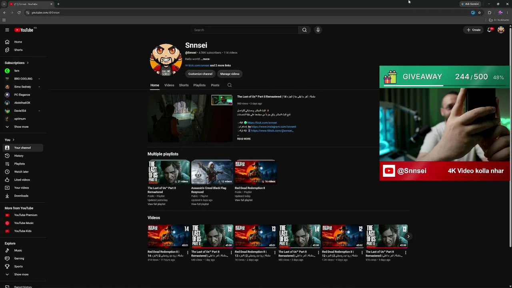
Task: Open the video thumbnail posted 5 days ago
Action: (x=386, y=236)
